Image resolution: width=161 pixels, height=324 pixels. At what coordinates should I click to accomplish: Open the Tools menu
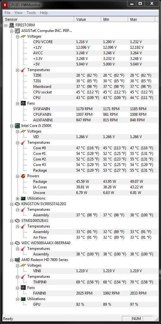point(31,13)
